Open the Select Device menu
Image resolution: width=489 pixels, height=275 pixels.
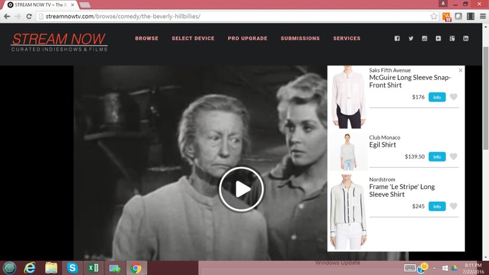[193, 38]
